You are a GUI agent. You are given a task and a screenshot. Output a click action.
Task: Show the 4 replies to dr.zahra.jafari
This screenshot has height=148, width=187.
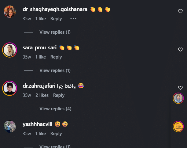tap(55, 109)
